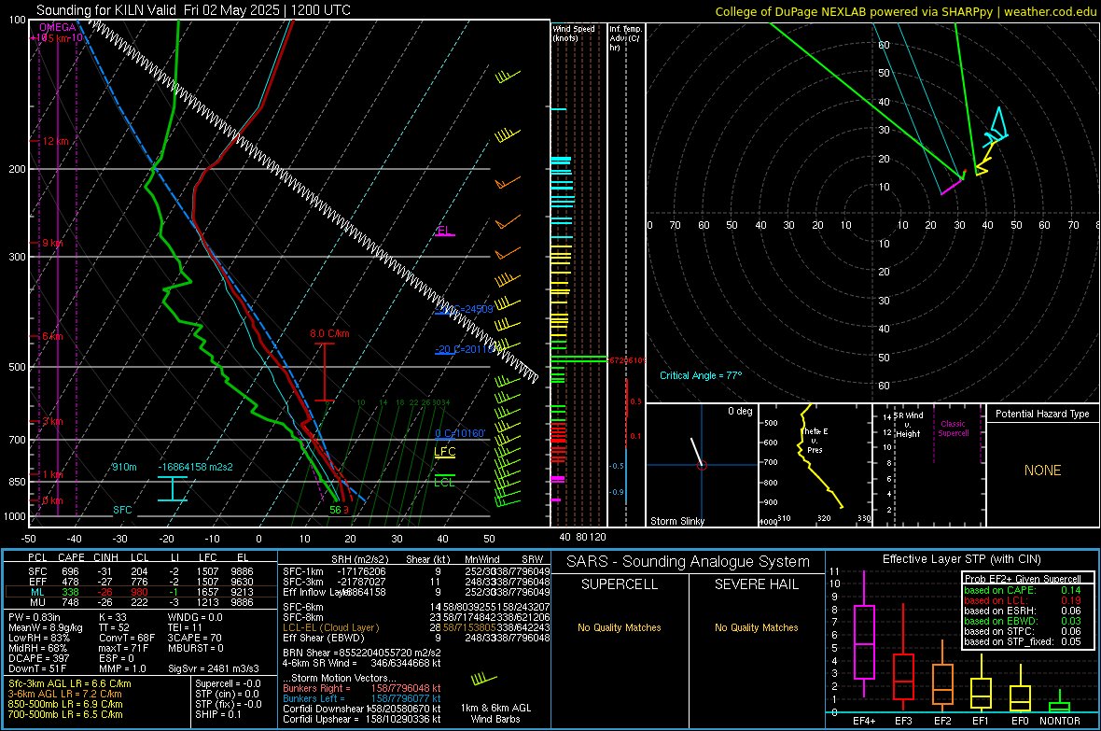Click the Eff Shear (EBWD) row
Image resolution: width=1101 pixels, height=731 pixels.
(x=416, y=638)
